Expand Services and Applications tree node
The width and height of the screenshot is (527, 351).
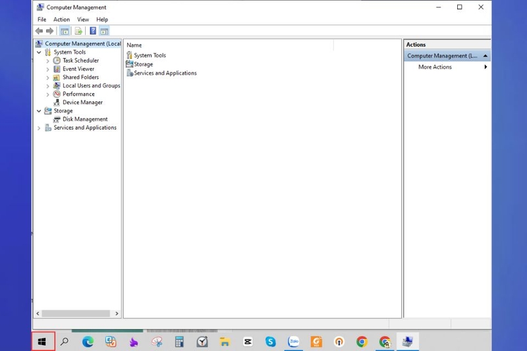(39, 128)
